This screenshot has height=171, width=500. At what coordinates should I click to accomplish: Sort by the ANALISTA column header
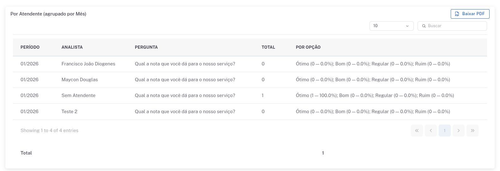pos(72,47)
